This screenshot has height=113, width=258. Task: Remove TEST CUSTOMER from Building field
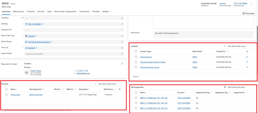coord(42,24)
